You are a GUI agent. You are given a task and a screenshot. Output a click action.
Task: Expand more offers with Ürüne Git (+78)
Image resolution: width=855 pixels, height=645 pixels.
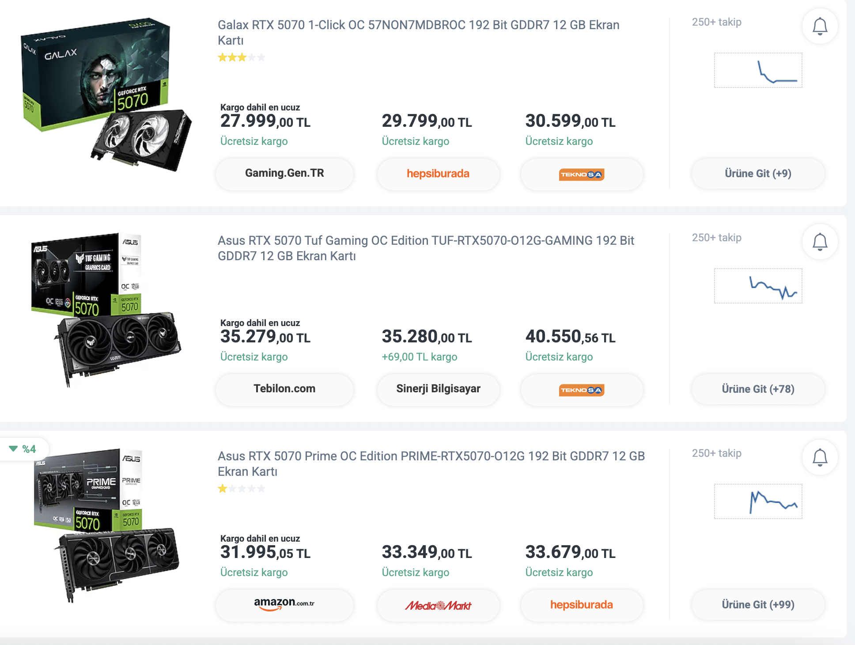[x=758, y=390]
